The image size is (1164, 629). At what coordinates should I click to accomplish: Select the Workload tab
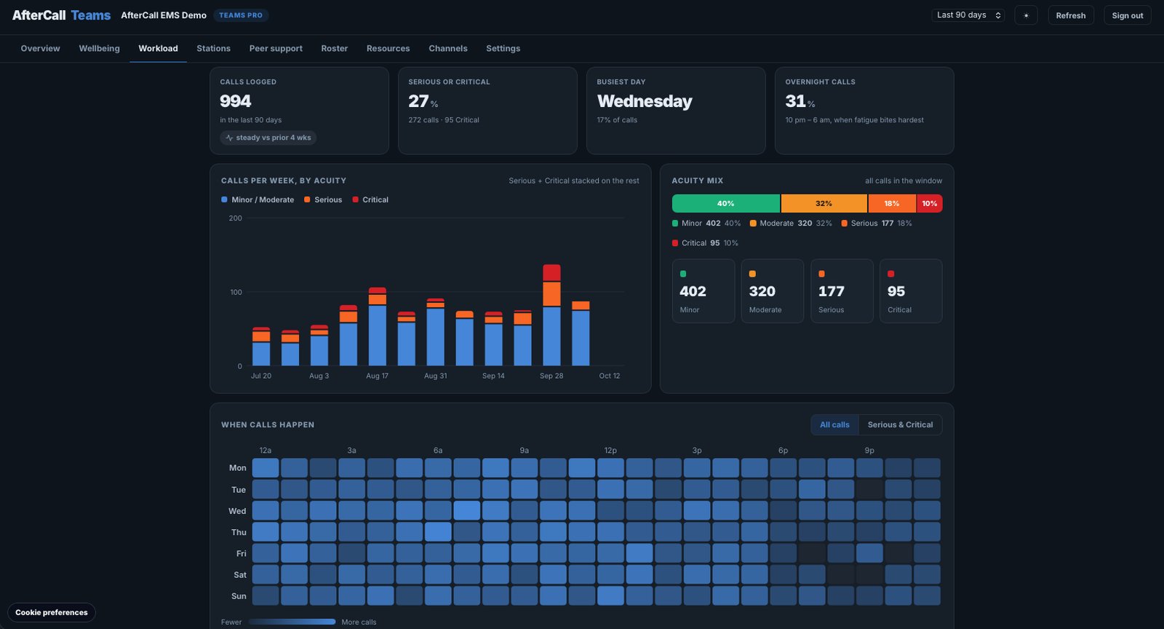(x=158, y=49)
